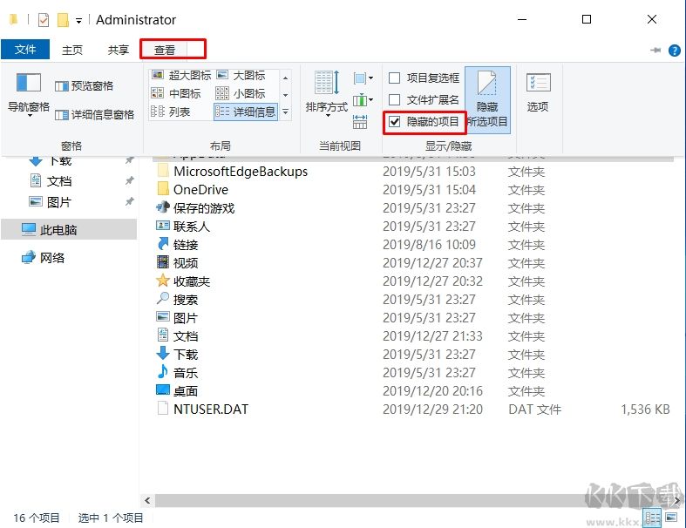Open Explorer help
Image resolution: width=686 pixels, height=528 pixels.
click(674, 51)
